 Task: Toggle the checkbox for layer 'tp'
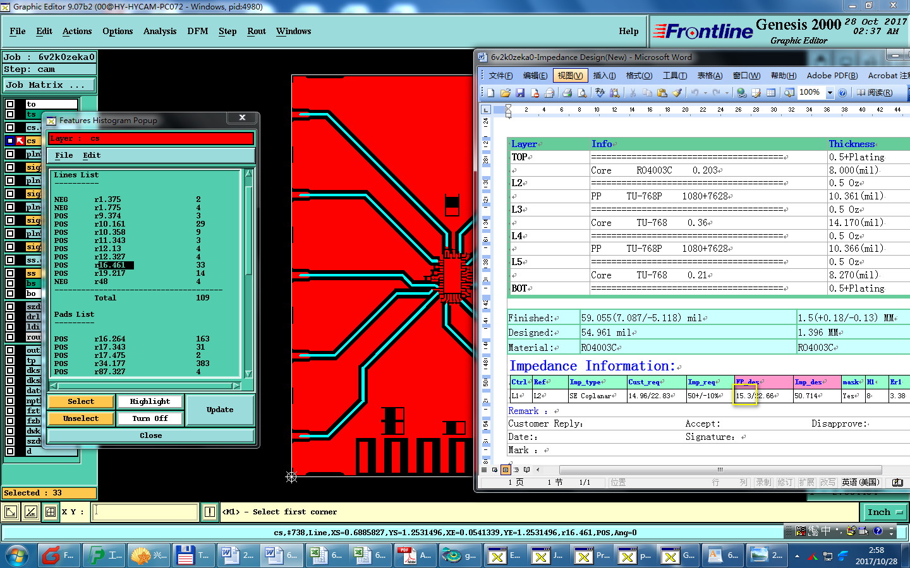[10, 360]
